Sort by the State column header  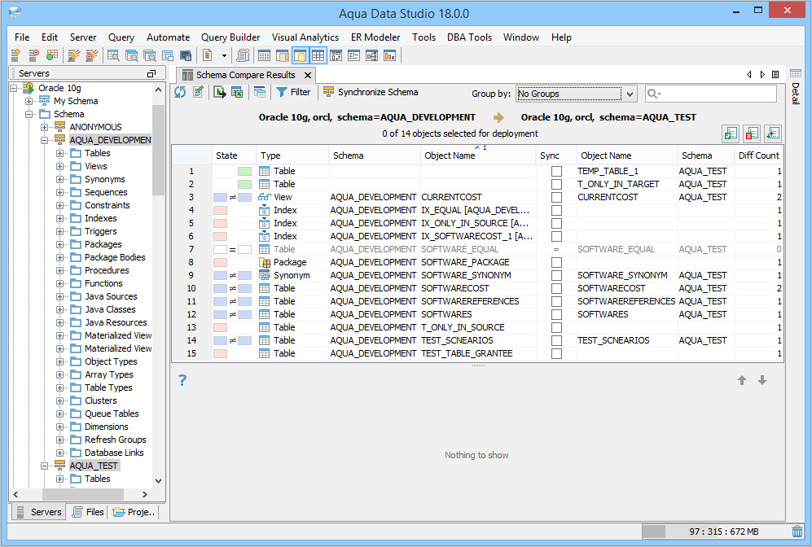click(x=234, y=155)
